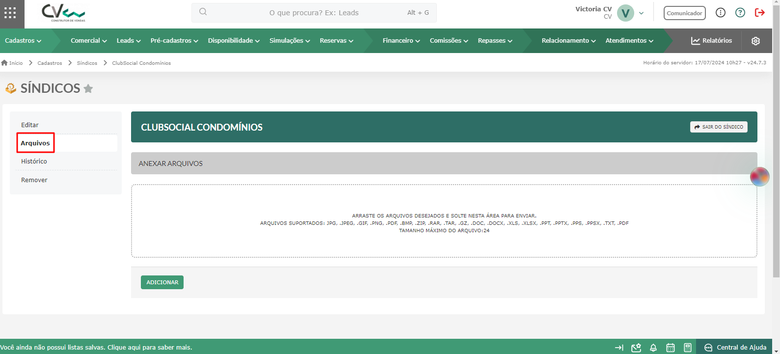
Task: Click the file drop area
Action: [444, 221]
